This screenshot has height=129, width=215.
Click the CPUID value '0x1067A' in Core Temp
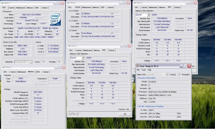(x=169, y=82)
